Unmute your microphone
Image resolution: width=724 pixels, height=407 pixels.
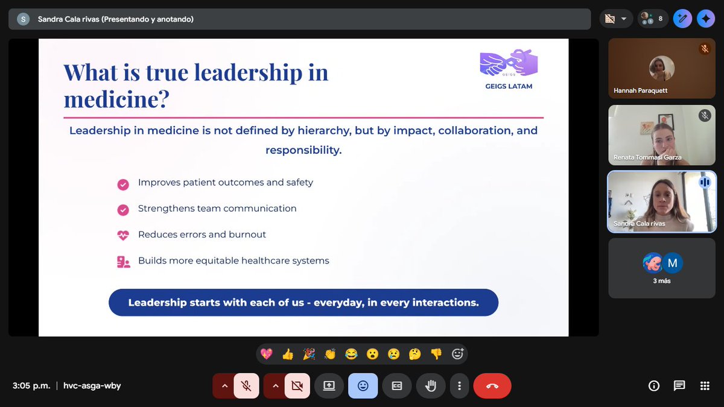(246, 386)
